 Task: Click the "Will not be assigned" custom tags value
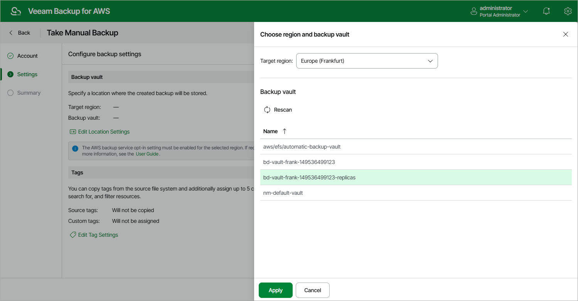(136, 221)
